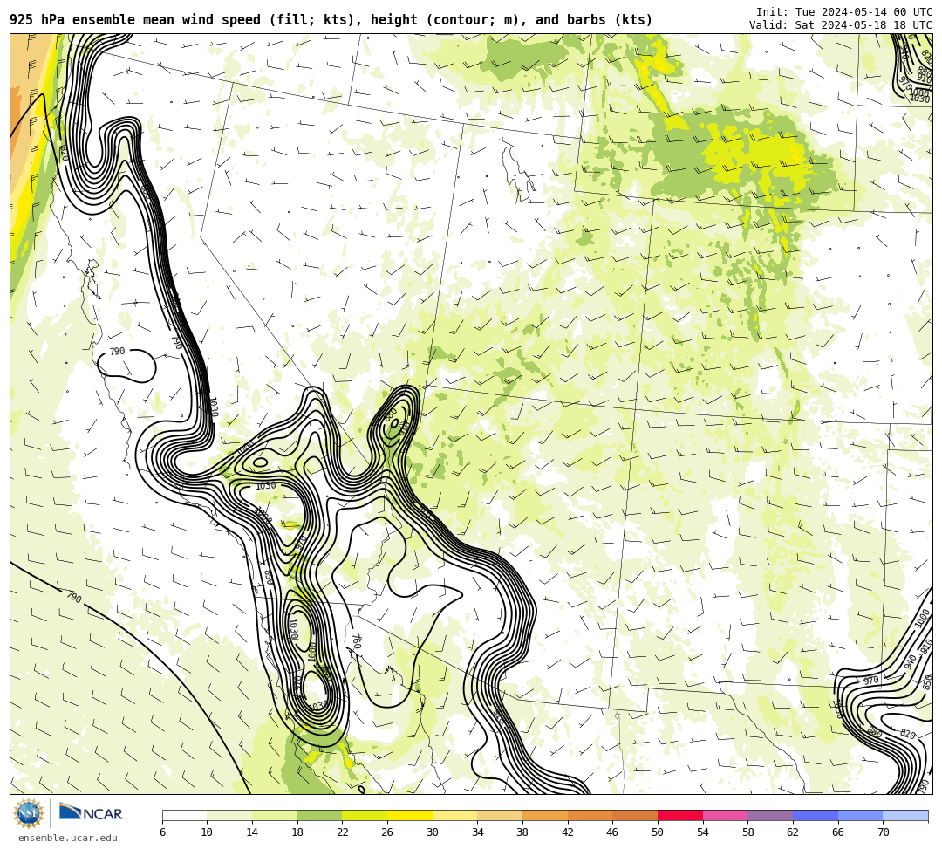Click the Great Salt Lake outline
The image size is (942, 849).
pyautogui.click(x=518, y=172)
